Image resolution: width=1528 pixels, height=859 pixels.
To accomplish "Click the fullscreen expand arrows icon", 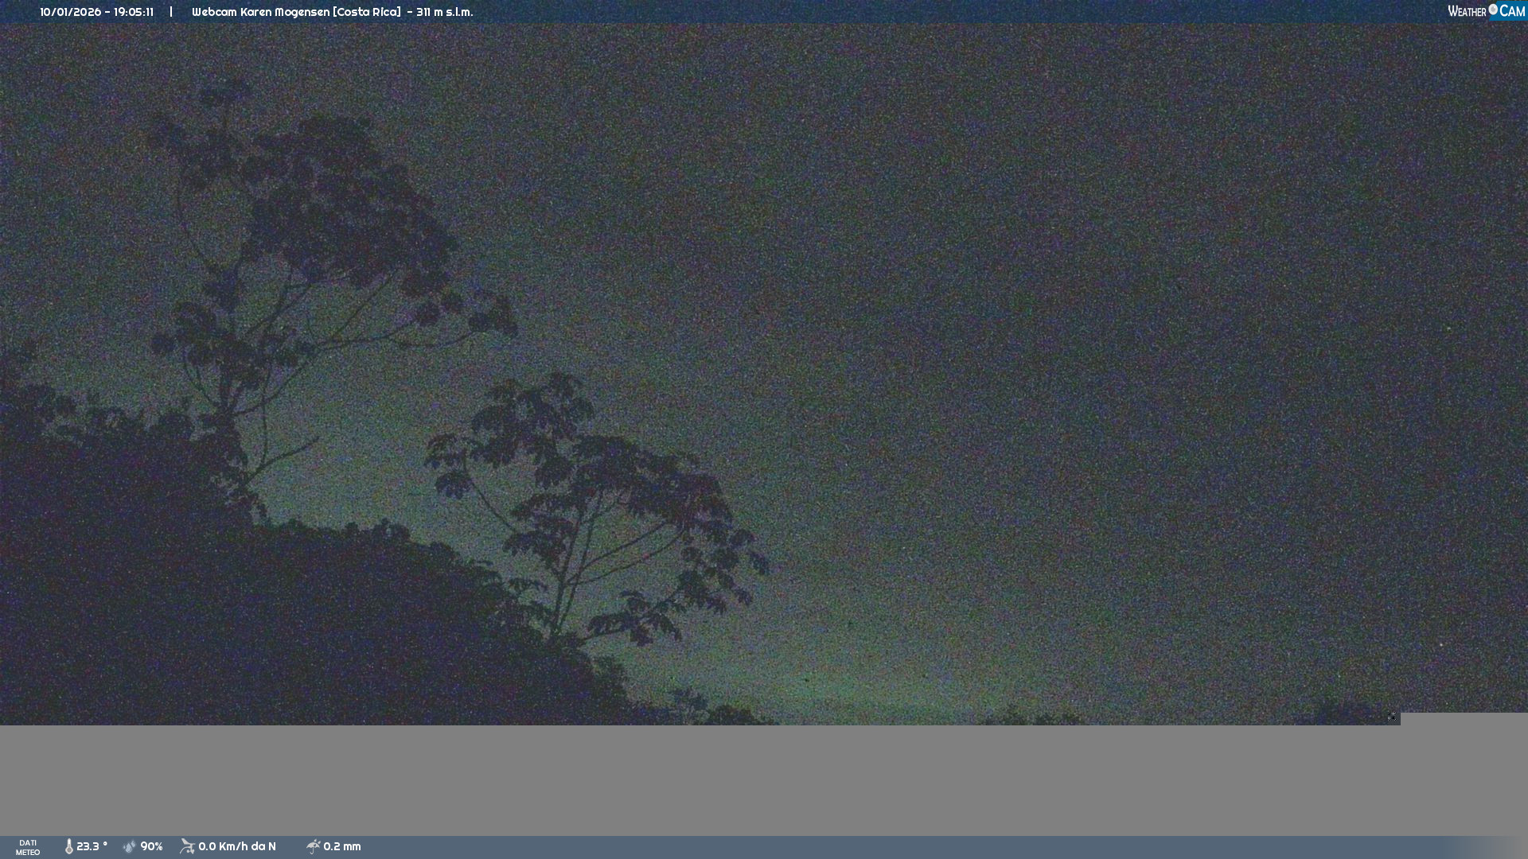I will click(x=1392, y=717).
